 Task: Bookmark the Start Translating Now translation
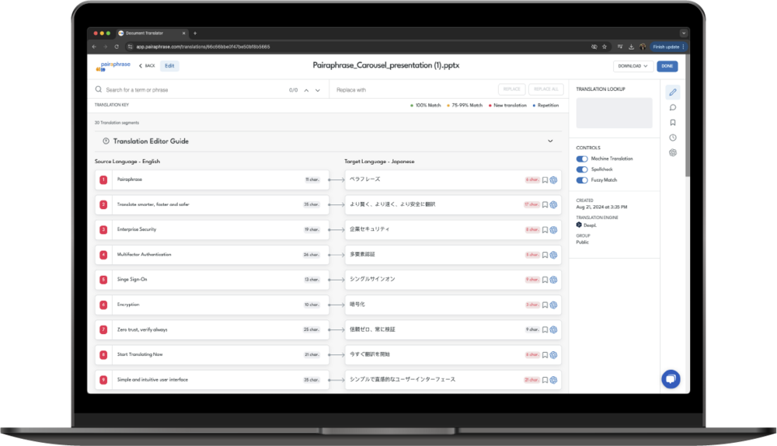coord(545,355)
